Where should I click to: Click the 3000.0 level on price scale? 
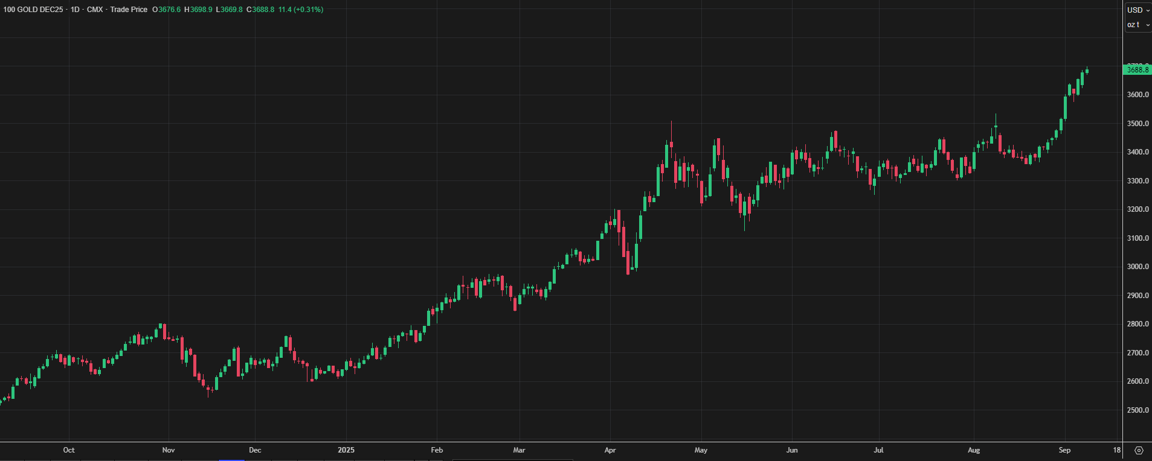1138,267
